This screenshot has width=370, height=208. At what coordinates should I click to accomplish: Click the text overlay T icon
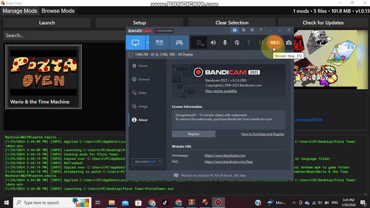point(248,43)
